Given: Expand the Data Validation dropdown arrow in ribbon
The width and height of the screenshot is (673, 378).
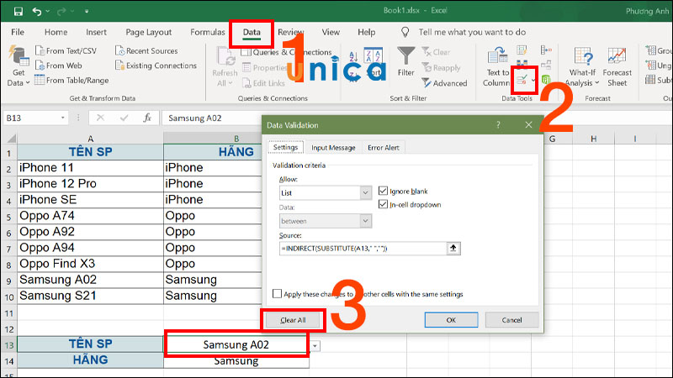Looking at the screenshot, I should [533, 80].
